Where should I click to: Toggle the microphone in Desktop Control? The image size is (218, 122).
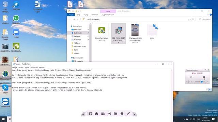pyautogui.click(x=189, y=82)
